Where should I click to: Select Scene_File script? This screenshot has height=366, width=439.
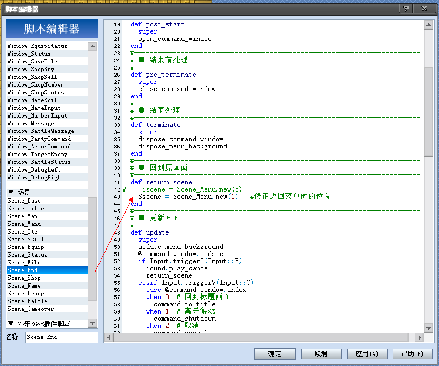tap(47, 262)
